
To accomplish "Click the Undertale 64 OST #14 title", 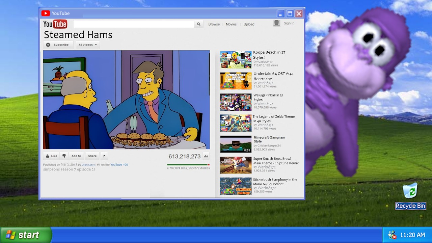I will tap(273, 76).
